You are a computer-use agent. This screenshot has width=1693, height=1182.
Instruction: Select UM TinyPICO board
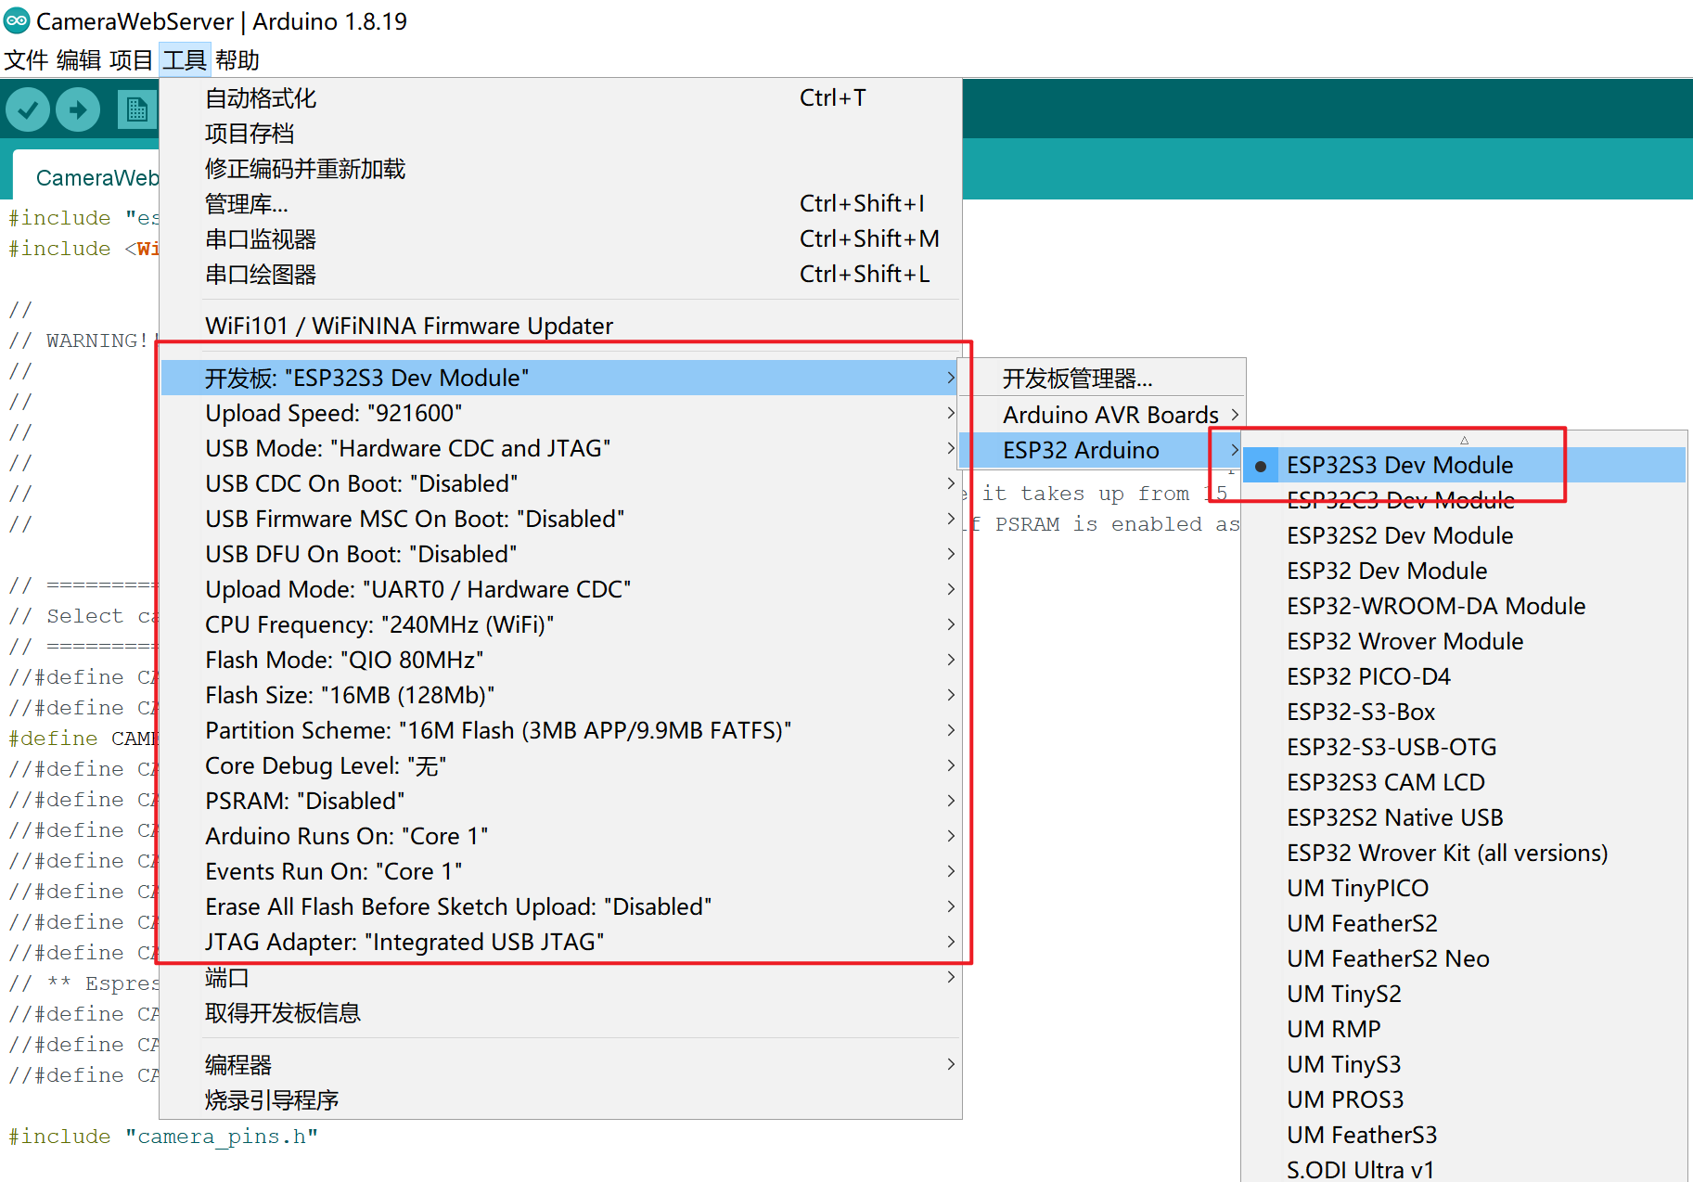[1464, 888]
